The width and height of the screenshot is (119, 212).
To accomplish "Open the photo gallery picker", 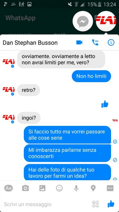I will pos(42,188).
